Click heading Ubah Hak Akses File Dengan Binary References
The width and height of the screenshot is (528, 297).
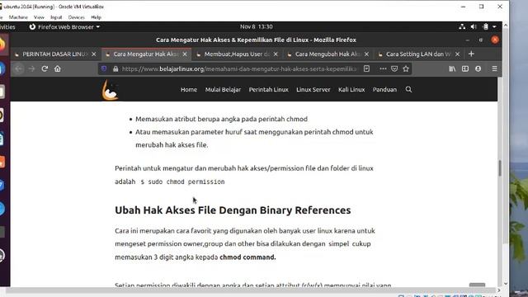pyautogui.click(x=233, y=210)
